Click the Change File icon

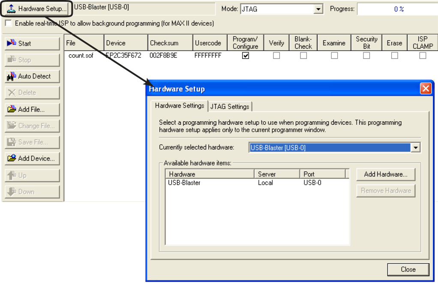pyautogui.click(x=12, y=126)
